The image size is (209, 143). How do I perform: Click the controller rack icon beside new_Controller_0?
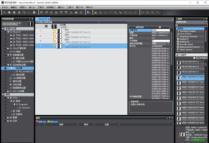click(x=30, y=24)
